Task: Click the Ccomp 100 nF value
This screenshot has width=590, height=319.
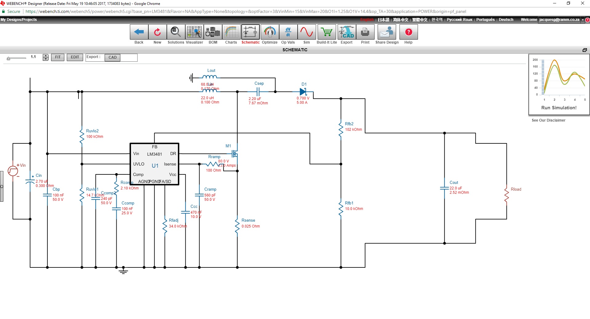Action: (127, 209)
